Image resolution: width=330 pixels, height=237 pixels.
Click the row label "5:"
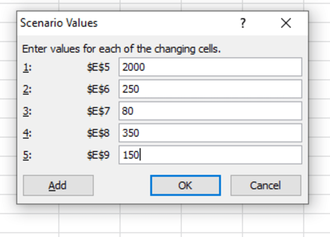(27, 155)
